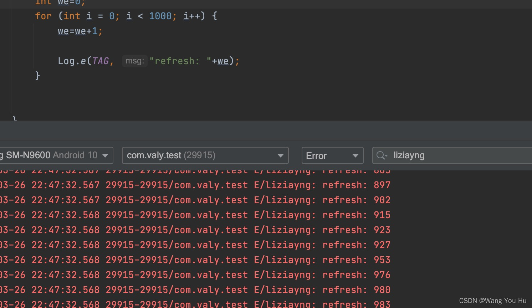Viewport: 532px width, 308px height.
Task: Click the log line ending with refresh: 902
Action: [195, 200]
